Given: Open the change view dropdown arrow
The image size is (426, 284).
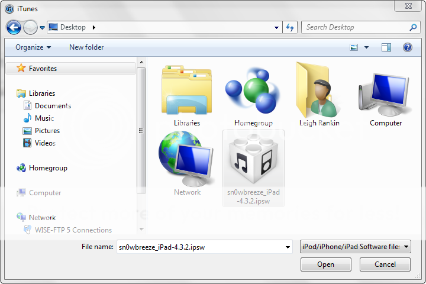Looking at the screenshot, I should tap(366, 47).
